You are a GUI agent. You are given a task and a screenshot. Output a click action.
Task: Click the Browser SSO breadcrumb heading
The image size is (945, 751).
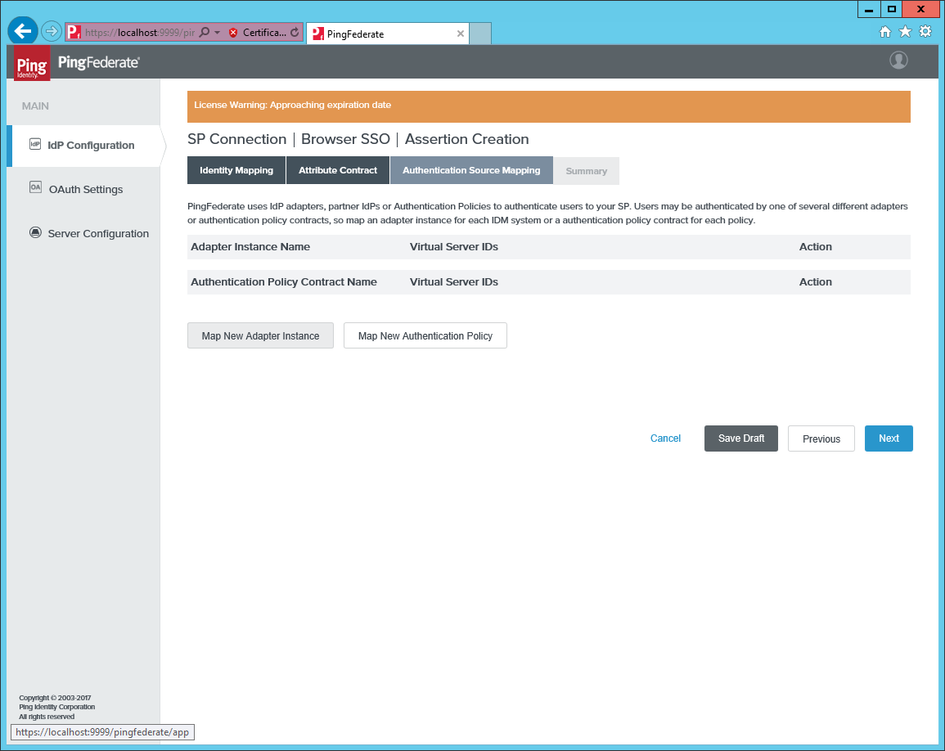[x=345, y=139]
